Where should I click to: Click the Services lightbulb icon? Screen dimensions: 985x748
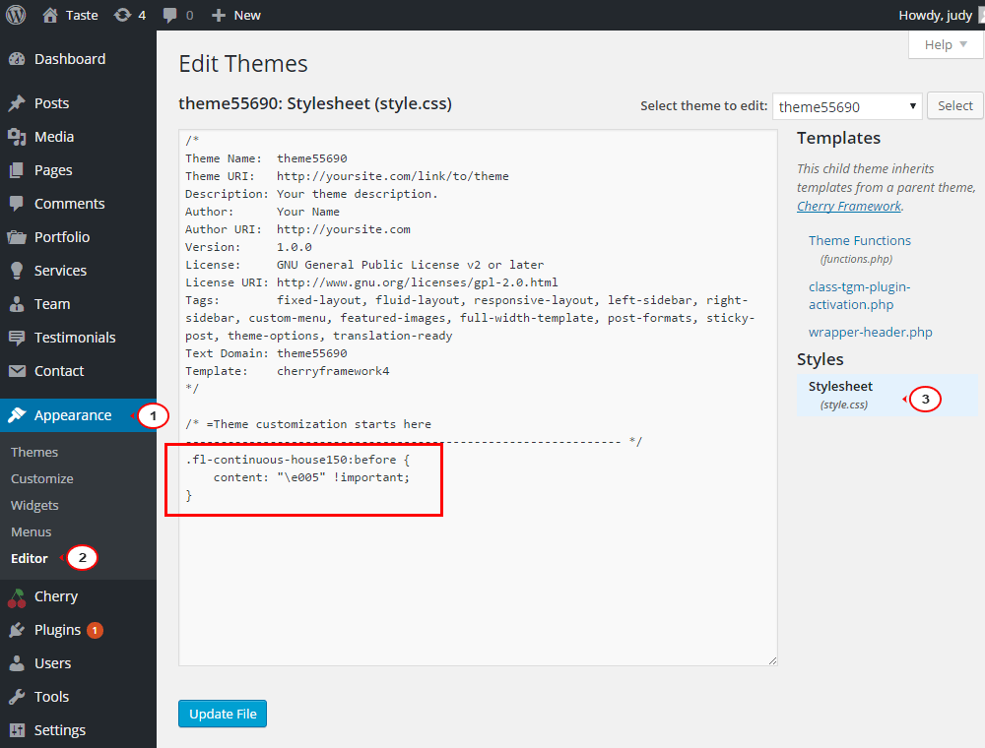coord(17,271)
